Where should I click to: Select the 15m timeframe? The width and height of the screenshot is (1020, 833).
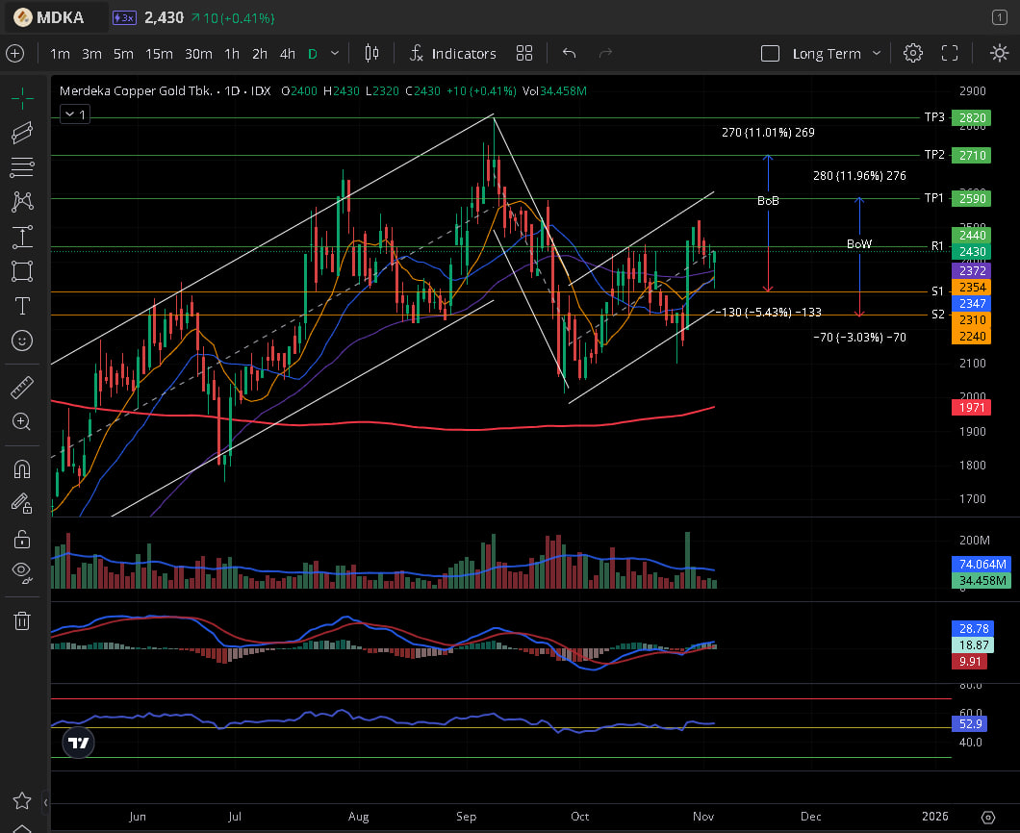[x=159, y=54]
